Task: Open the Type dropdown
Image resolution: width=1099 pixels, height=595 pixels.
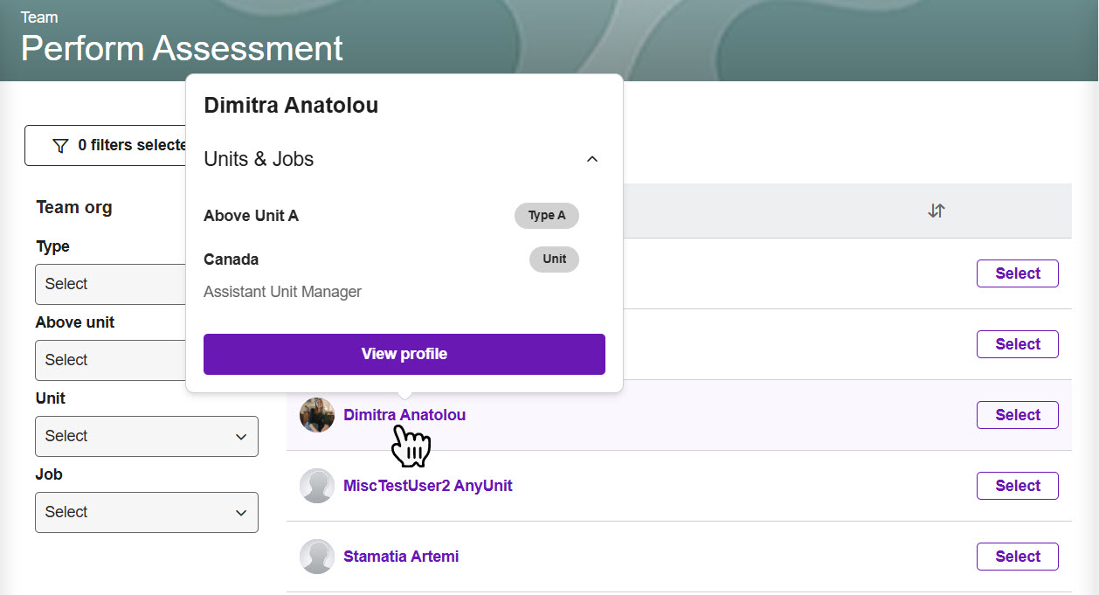Action: click(x=111, y=284)
